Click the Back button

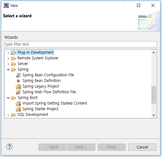click(x=52, y=147)
